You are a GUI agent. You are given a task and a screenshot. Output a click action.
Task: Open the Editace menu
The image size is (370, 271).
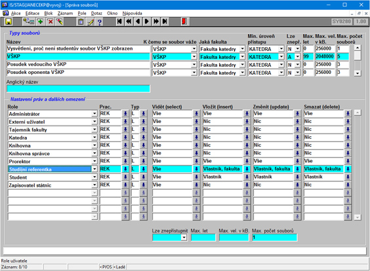(32, 14)
